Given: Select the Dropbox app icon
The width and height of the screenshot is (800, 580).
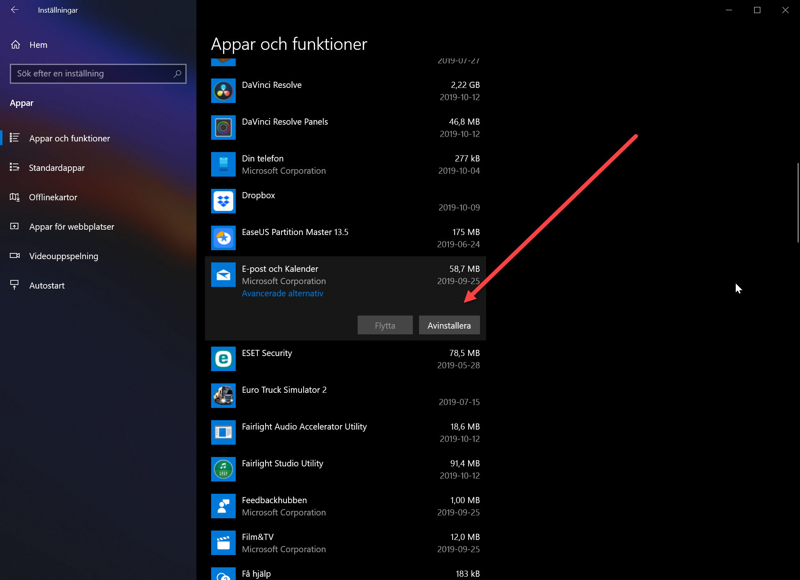Looking at the screenshot, I should point(223,201).
